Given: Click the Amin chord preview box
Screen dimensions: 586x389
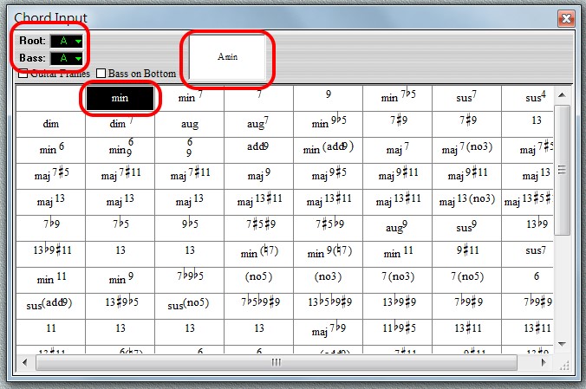Looking at the screenshot, I should pos(228,57).
